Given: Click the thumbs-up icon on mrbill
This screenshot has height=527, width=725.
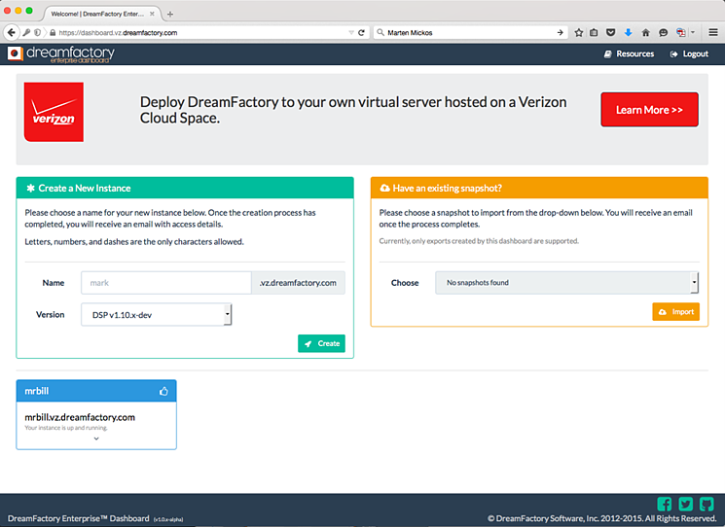Looking at the screenshot, I should point(163,391).
